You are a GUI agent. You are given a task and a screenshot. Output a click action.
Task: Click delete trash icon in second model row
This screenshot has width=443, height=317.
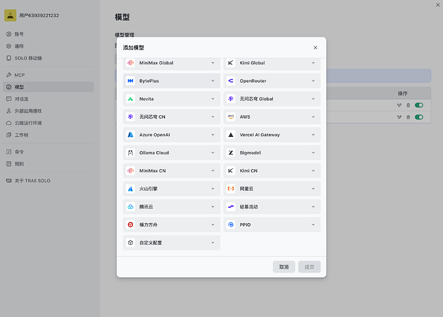pos(408,117)
